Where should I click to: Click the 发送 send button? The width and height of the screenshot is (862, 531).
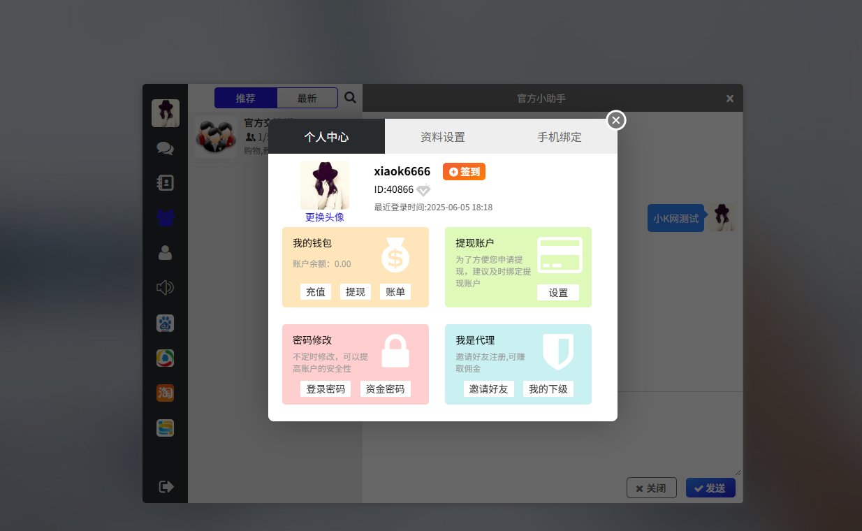tap(711, 488)
